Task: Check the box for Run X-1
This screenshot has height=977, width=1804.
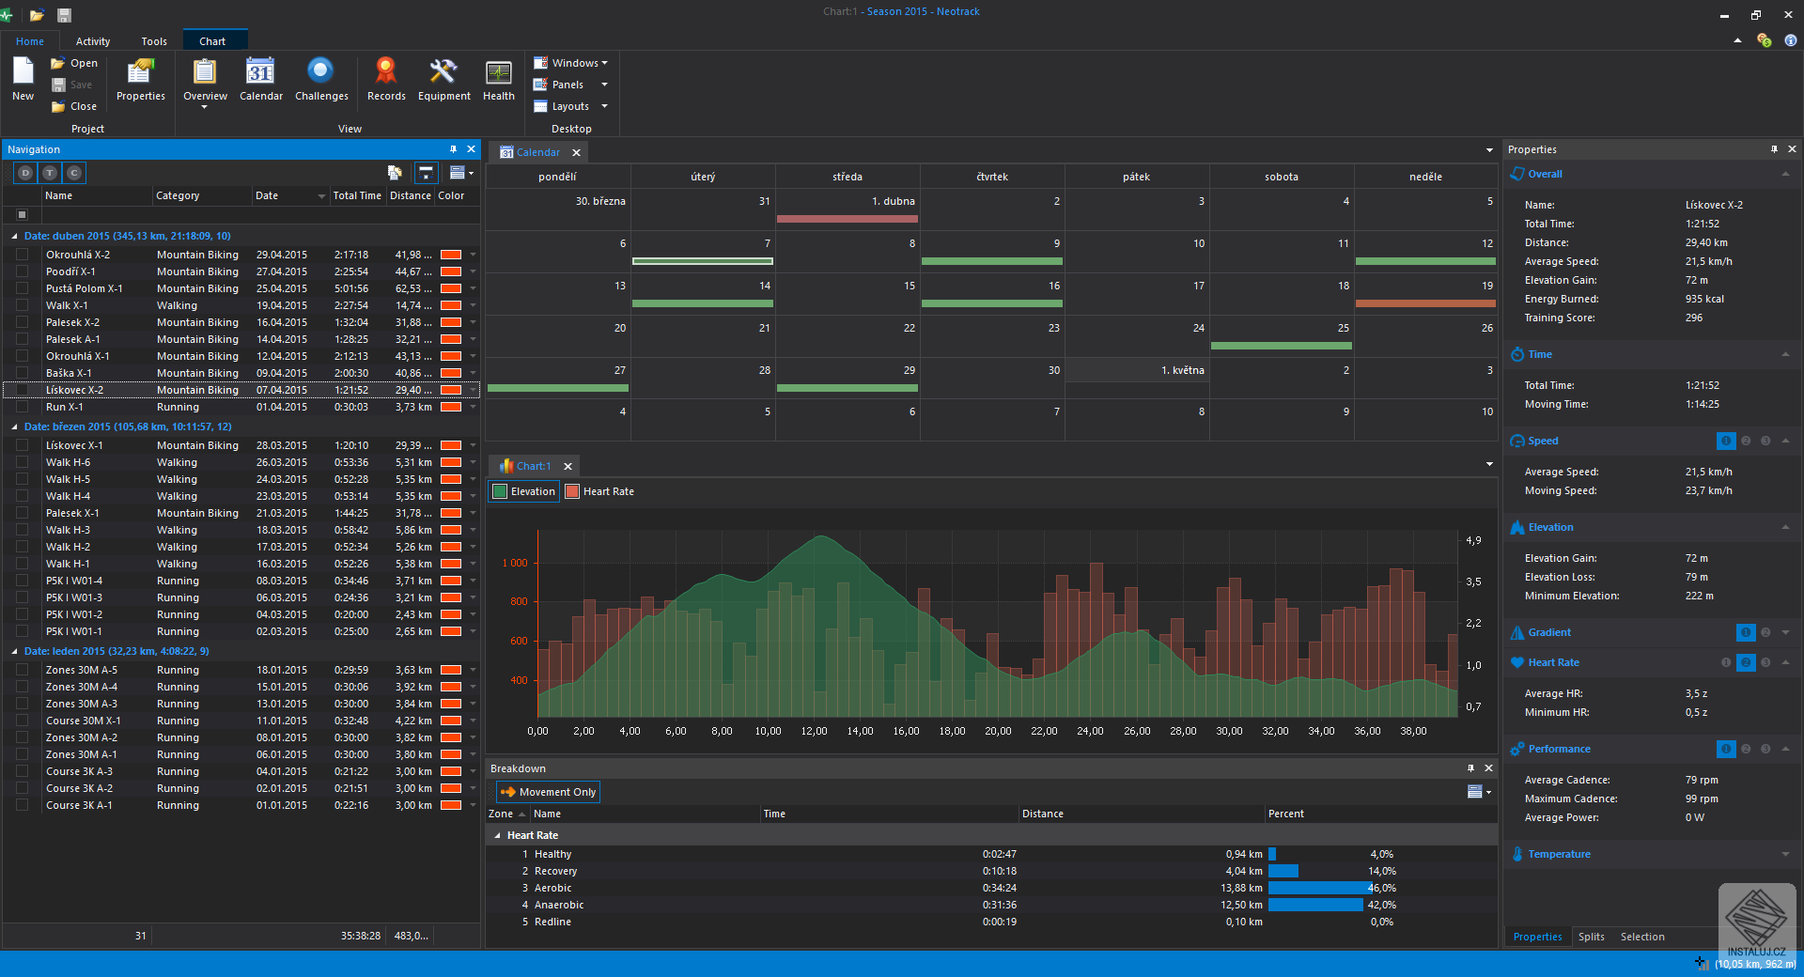Action: point(22,407)
